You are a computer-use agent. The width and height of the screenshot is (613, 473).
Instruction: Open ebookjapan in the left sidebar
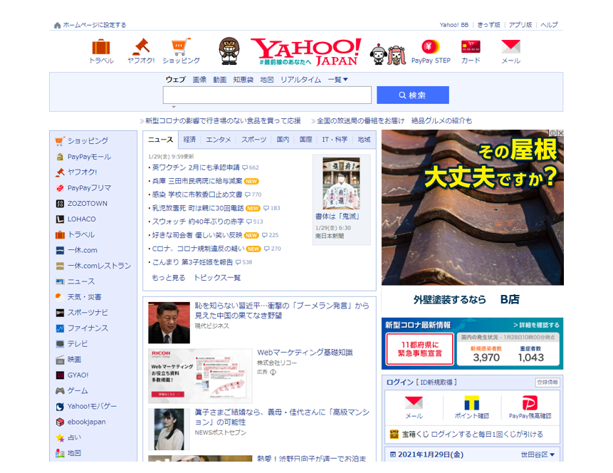point(86,422)
